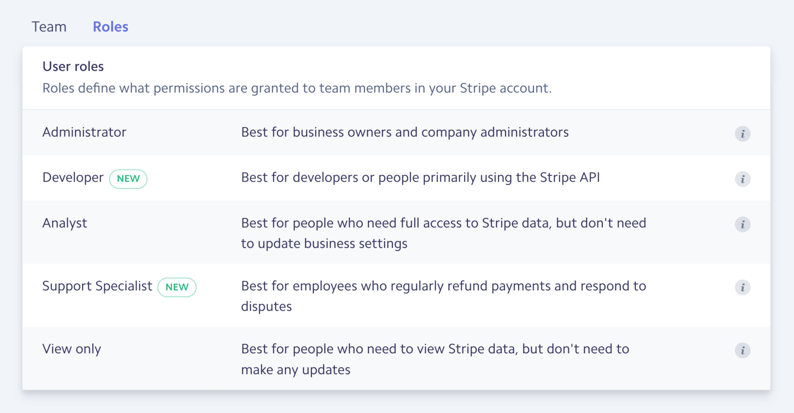The width and height of the screenshot is (794, 413).
Task: Click the info icon for Developer role
Action: (x=743, y=179)
